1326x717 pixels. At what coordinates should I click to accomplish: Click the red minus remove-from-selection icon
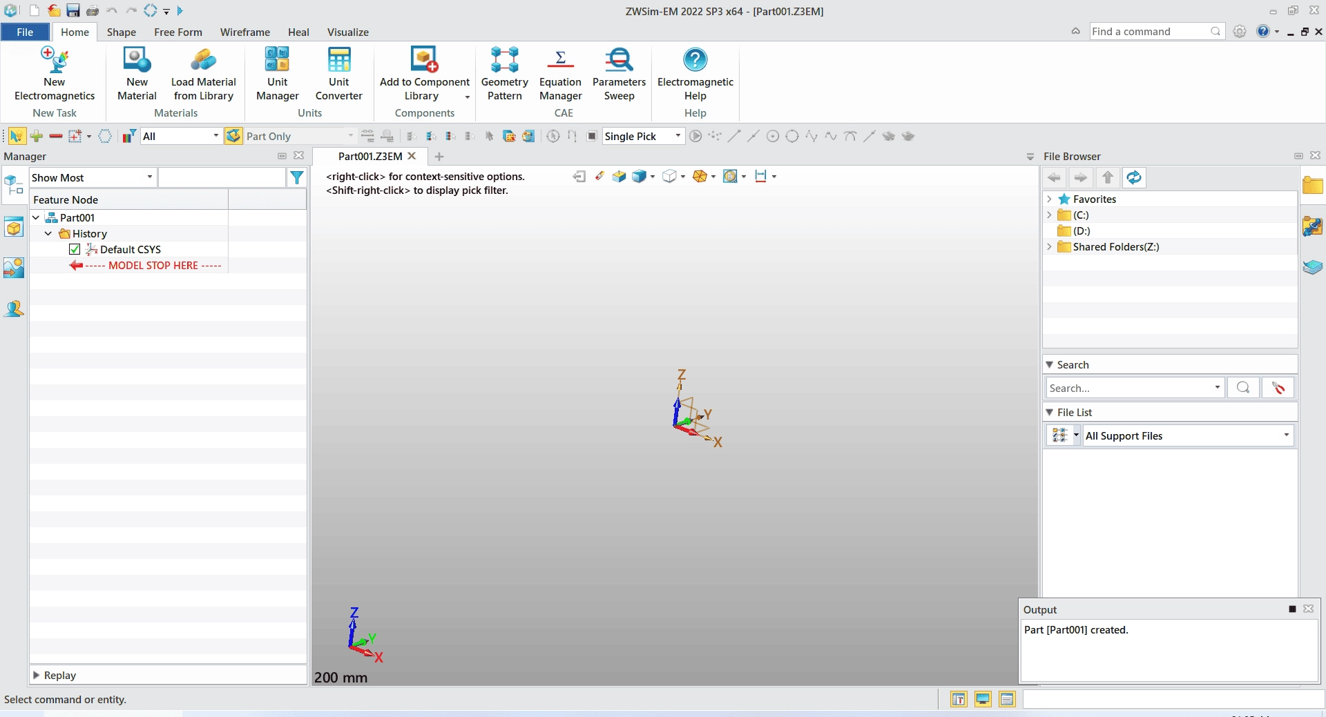click(56, 136)
